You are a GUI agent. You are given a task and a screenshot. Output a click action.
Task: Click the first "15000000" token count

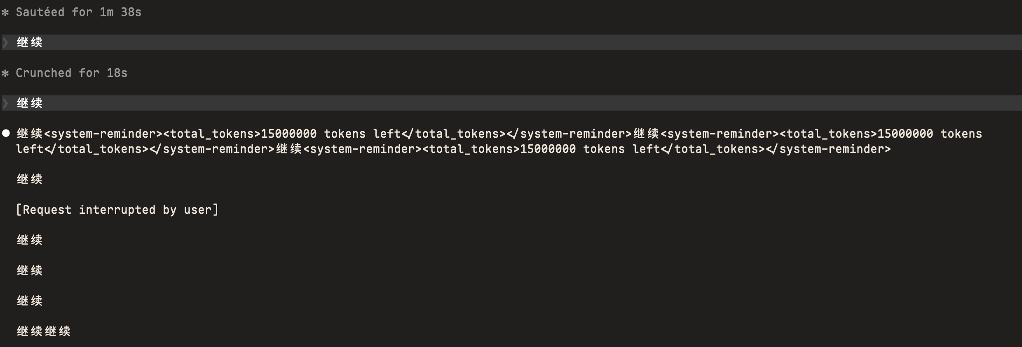[x=288, y=134]
